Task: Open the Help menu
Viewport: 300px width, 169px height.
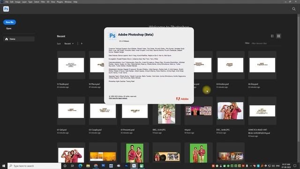Action: (75, 2)
